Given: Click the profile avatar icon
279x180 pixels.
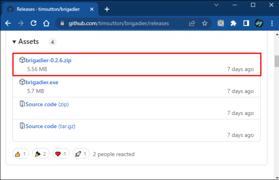Looking at the screenshot, I should pos(259,23).
